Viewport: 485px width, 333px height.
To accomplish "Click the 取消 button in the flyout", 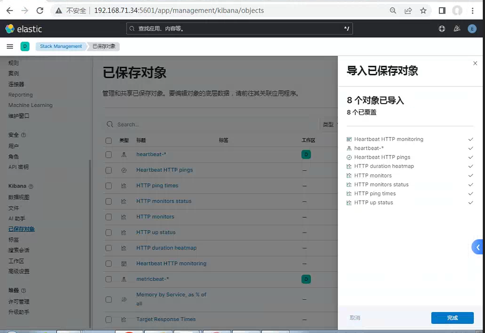I will 355,318.
